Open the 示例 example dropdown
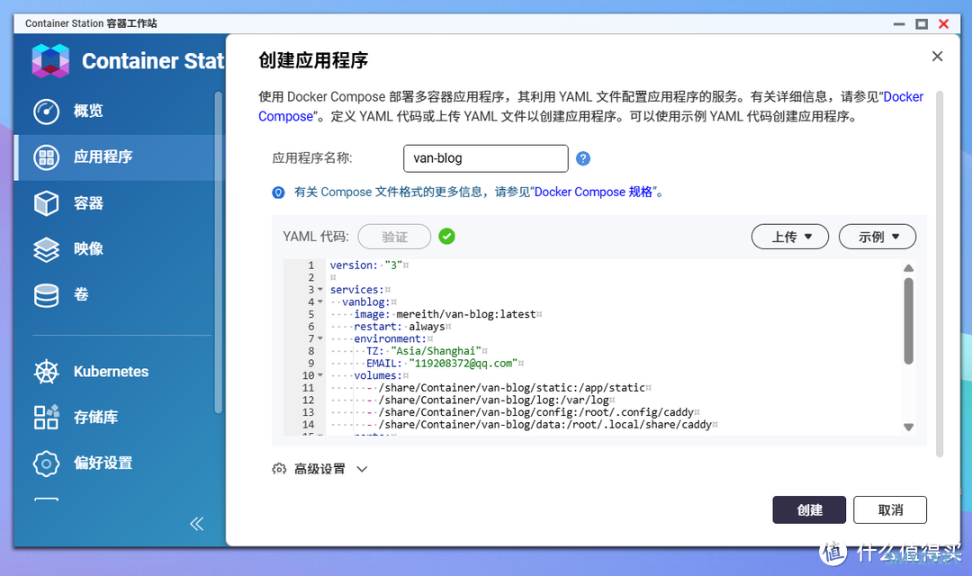 click(x=877, y=237)
